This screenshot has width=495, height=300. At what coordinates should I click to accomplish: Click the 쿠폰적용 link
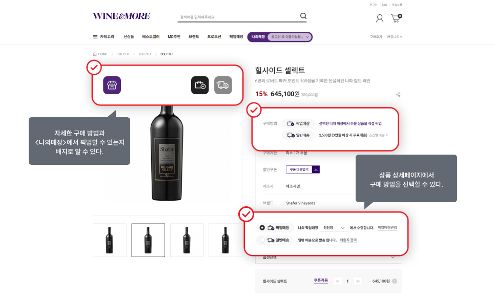(321, 281)
